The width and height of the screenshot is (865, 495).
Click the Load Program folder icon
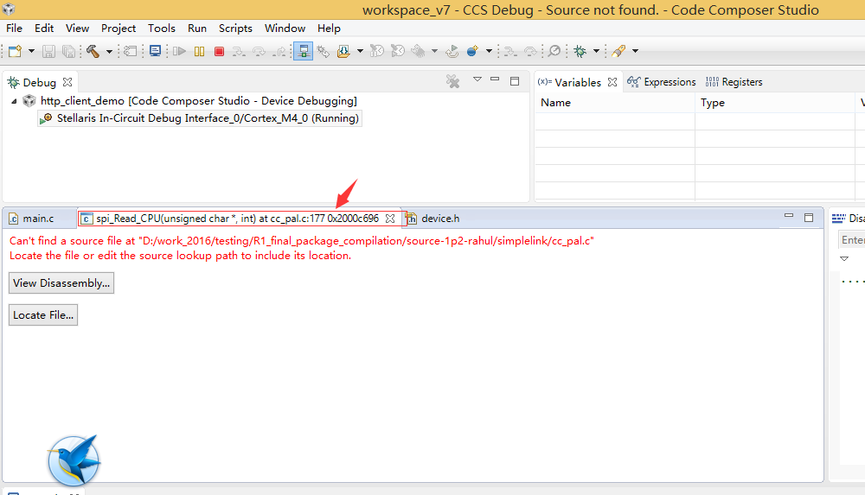click(343, 51)
